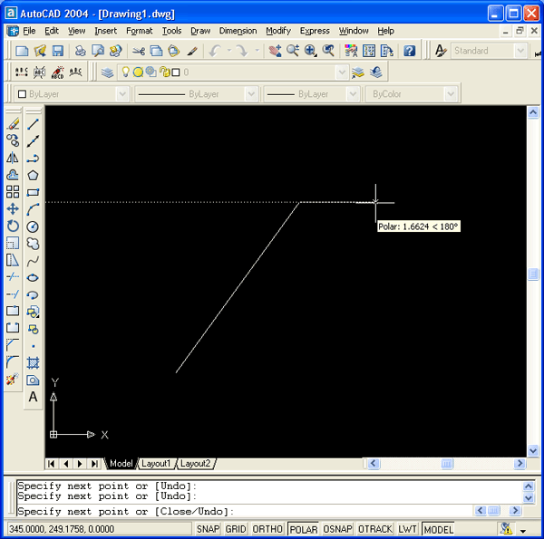
Task: Switch to the Layout1 tab
Action: tap(155, 464)
